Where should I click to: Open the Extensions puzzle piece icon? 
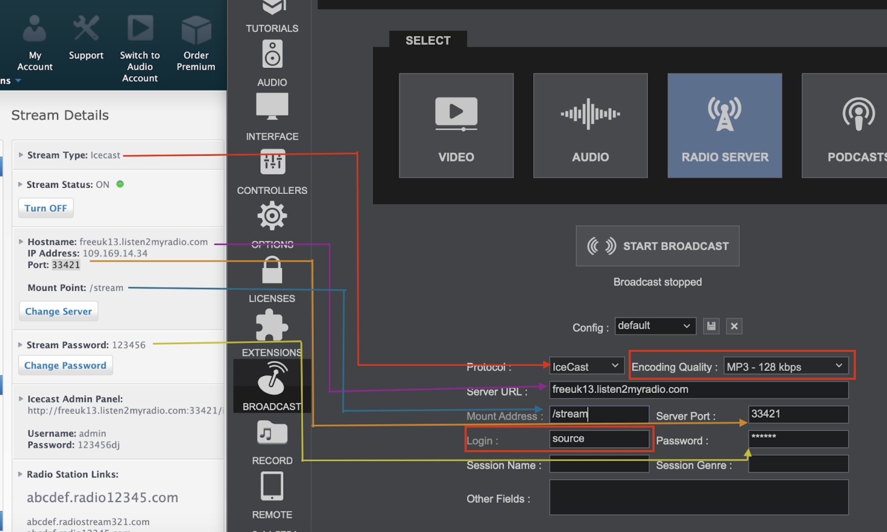point(272,325)
